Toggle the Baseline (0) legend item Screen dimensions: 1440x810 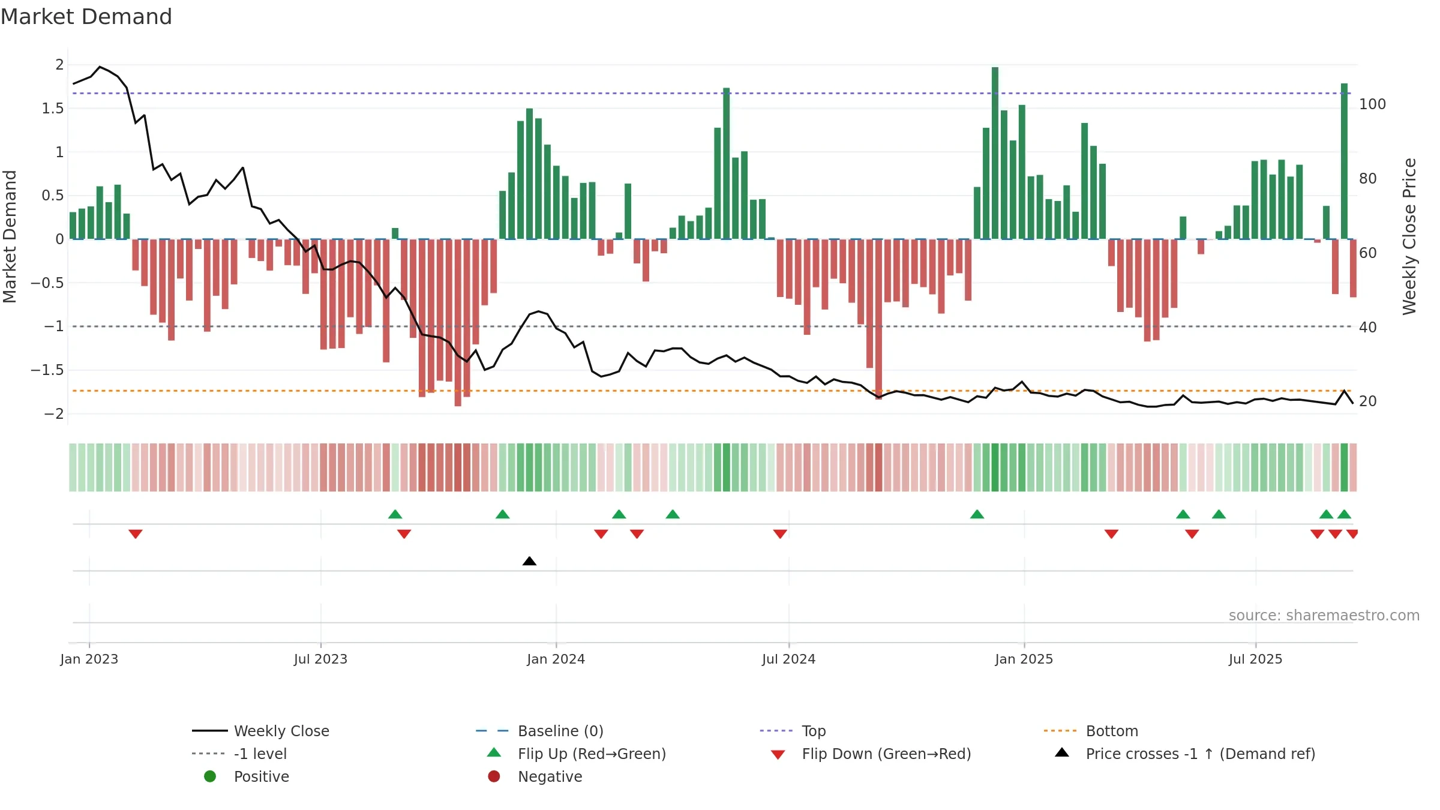539,731
